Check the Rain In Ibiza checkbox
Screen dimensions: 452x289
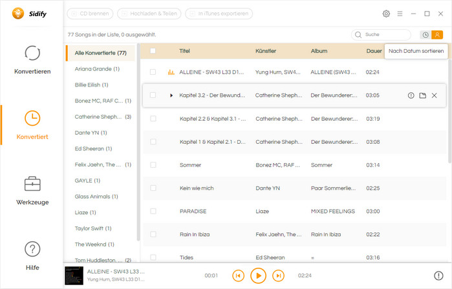coord(153,234)
